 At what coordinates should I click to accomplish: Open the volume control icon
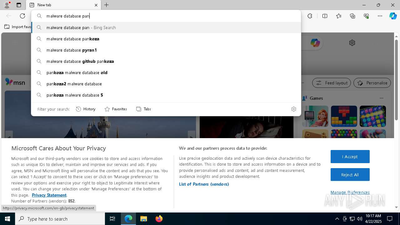pos(359,219)
